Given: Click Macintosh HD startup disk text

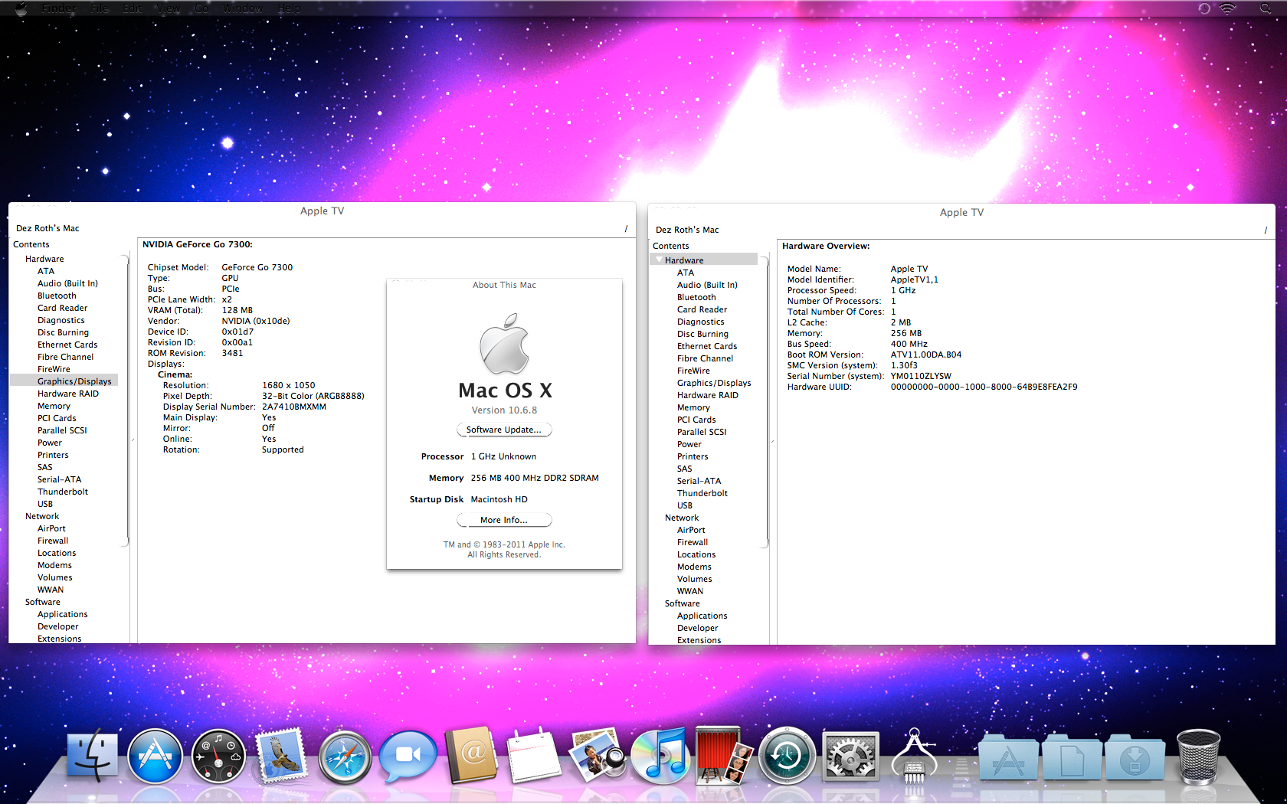Looking at the screenshot, I should point(499,499).
